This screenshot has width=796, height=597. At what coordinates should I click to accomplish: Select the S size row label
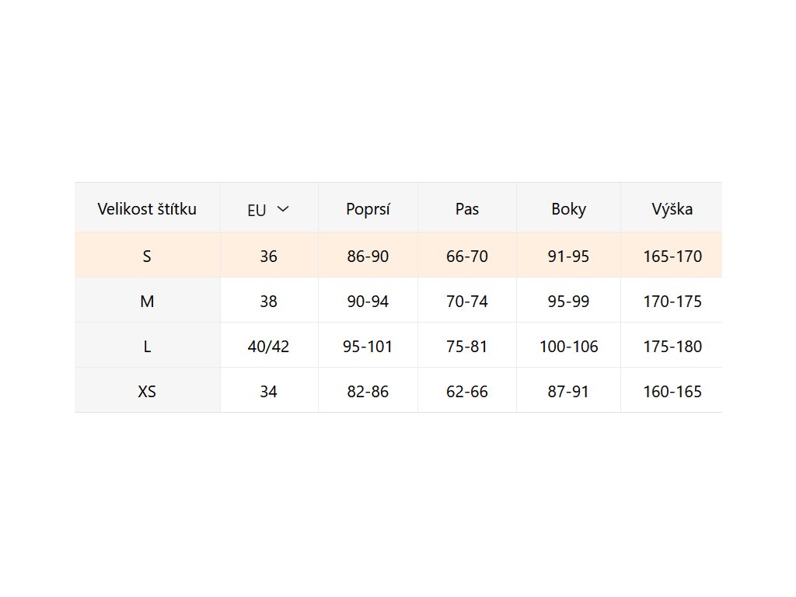(x=147, y=256)
